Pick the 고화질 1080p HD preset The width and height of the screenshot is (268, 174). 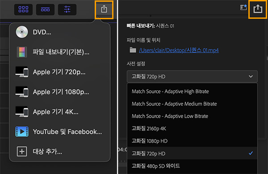192,141
